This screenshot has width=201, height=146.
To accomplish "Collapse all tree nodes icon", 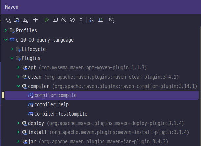I will [x=81, y=20].
